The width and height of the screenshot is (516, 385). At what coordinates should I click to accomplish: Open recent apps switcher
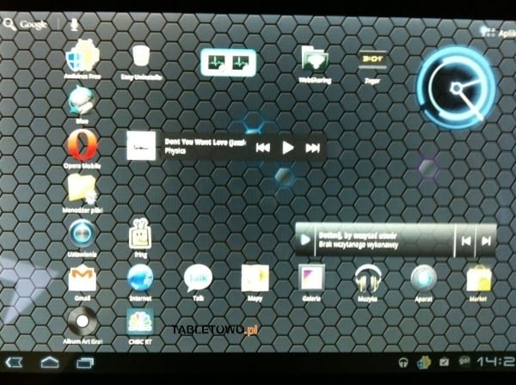point(85,363)
